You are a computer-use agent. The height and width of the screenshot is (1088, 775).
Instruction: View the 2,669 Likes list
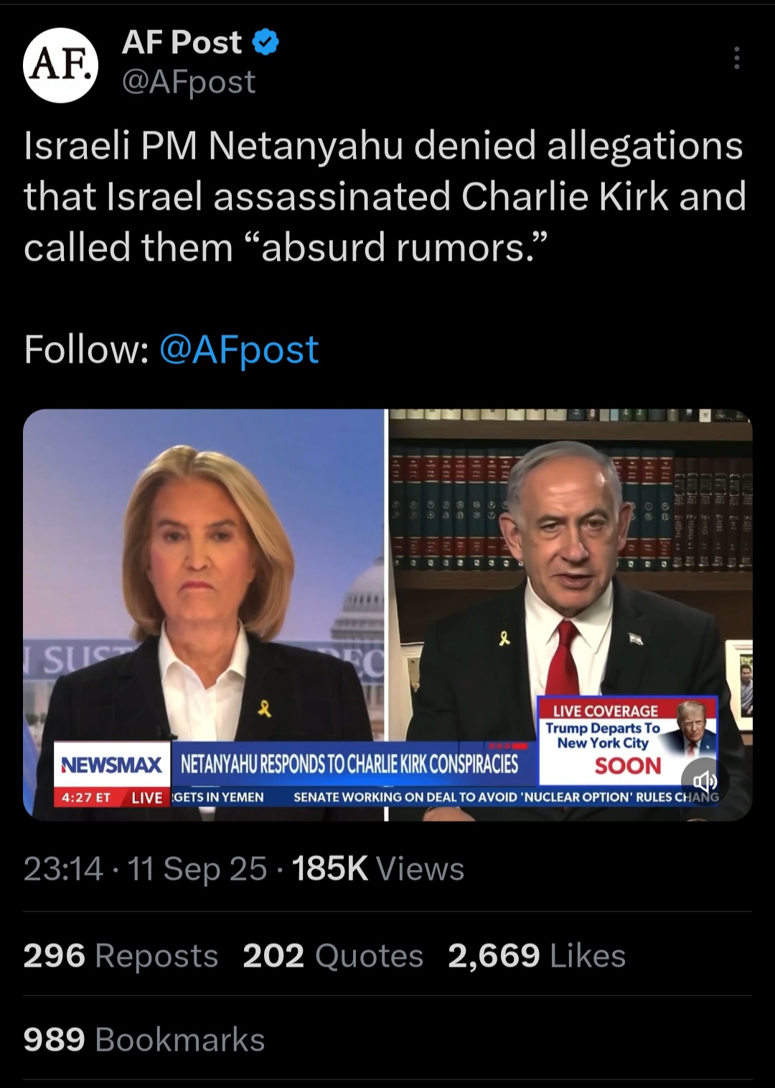(x=537, y=956)
